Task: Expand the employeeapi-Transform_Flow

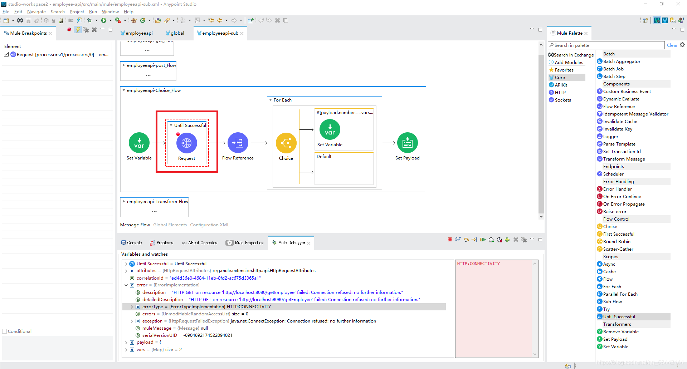Action: pyautogui.click(x=124, y=201)
